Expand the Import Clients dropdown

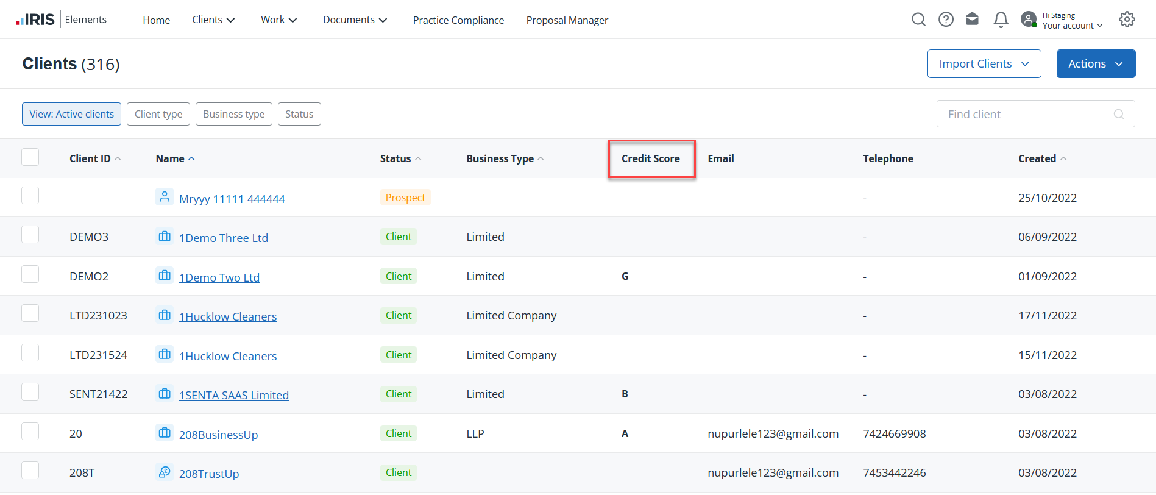[984, 64]
